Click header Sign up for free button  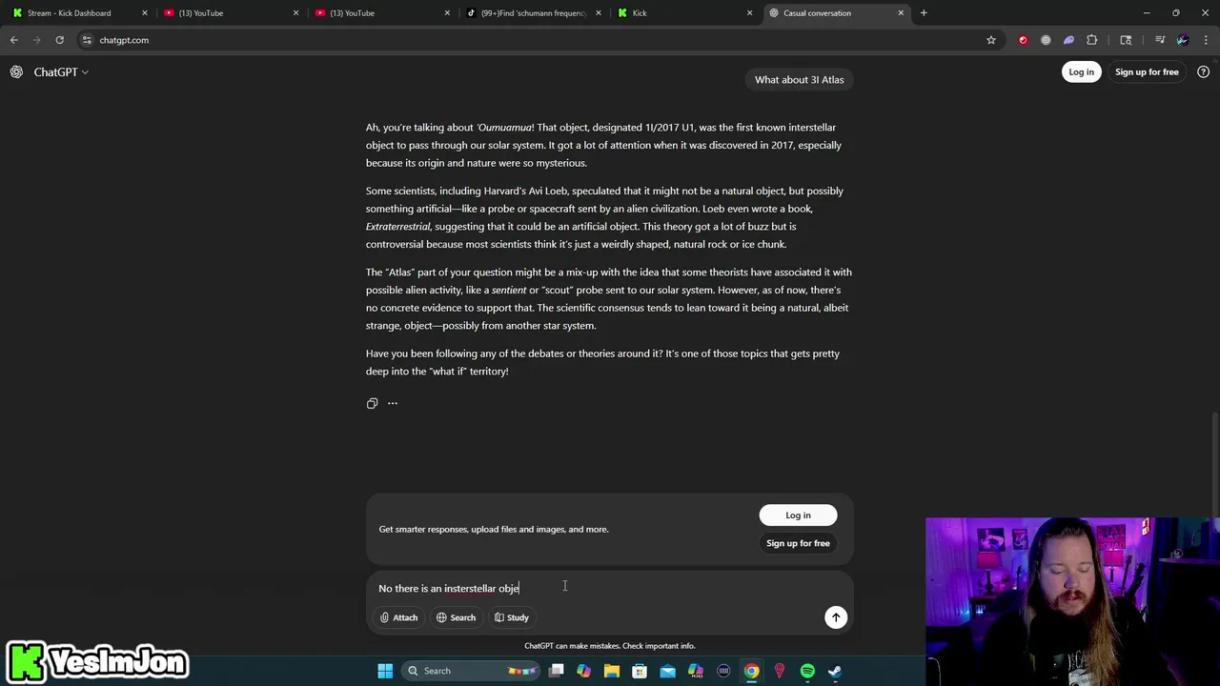point(1147,71)
